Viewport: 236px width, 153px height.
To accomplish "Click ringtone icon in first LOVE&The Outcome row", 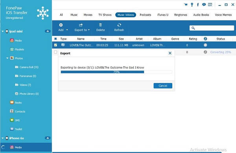I will [205, 45].
